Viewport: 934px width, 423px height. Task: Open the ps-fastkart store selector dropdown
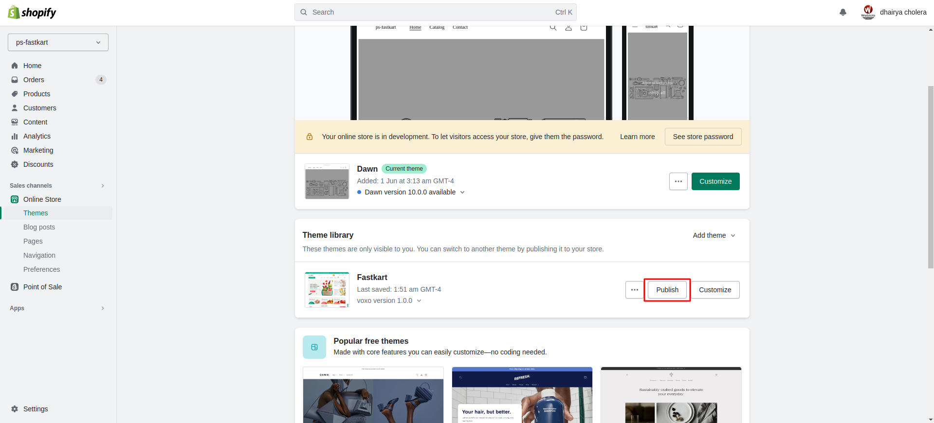coord(58,42)
